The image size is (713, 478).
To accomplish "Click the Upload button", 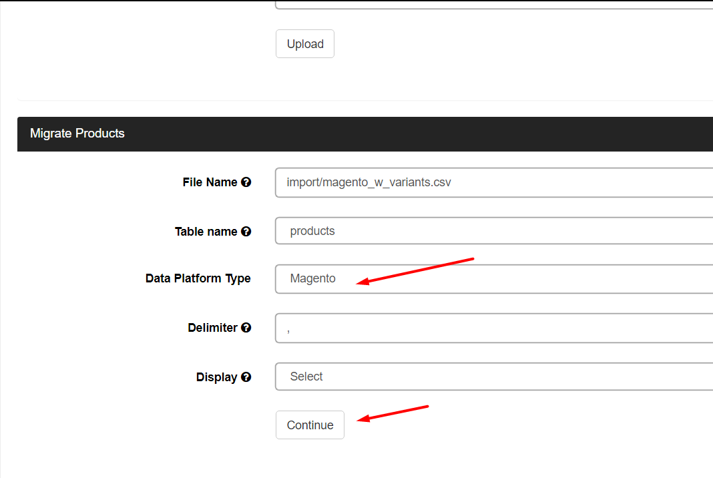I will (x=304, y=43).
